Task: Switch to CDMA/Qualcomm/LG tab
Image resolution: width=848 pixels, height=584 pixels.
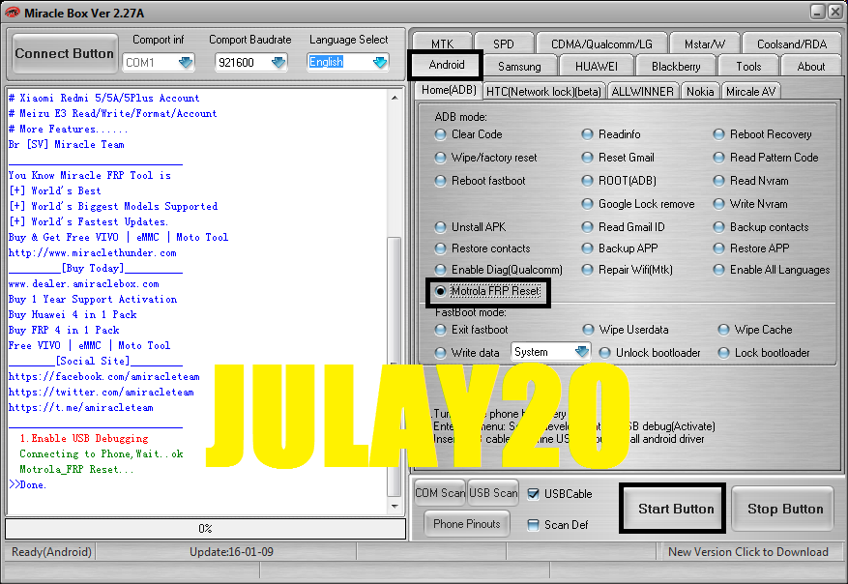Action: point(601,44)
